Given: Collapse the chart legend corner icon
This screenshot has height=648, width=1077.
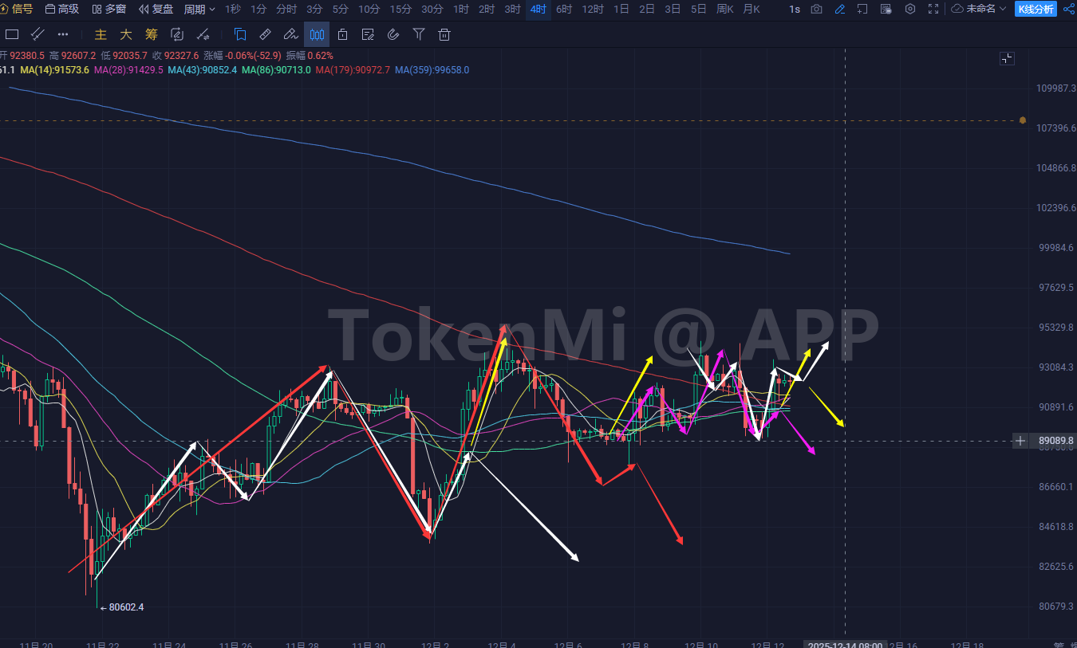Looking at the screenshot, I should tap(1007, 58).
